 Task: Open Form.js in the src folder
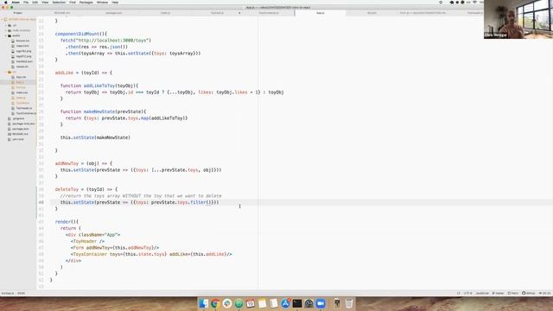(21, 87)
